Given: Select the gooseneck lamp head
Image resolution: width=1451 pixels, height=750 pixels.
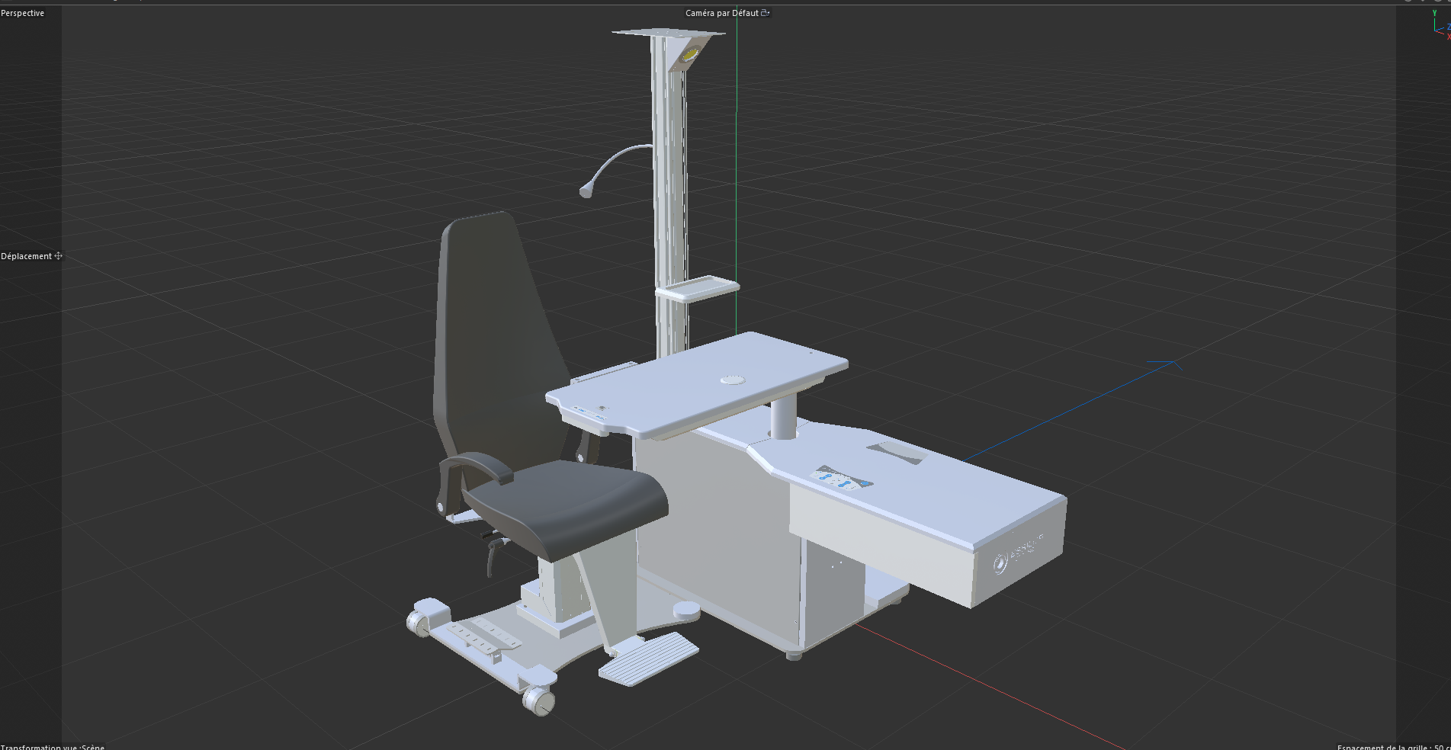Looking at the screenshot, I should [586, 192].
